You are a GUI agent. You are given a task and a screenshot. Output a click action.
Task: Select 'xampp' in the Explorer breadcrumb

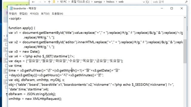click(98, 2)
